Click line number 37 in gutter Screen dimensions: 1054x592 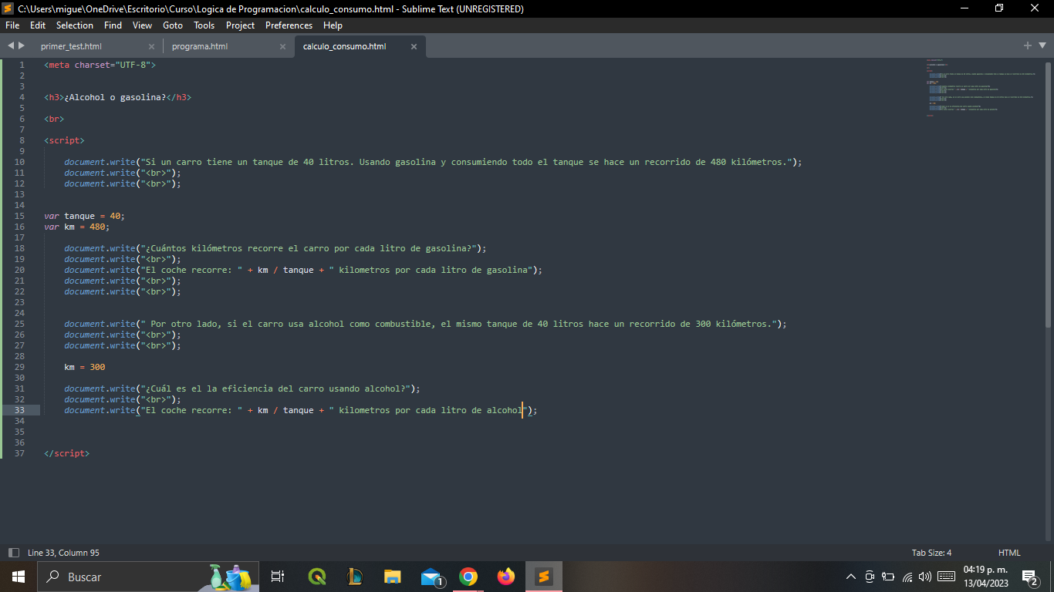20,453
